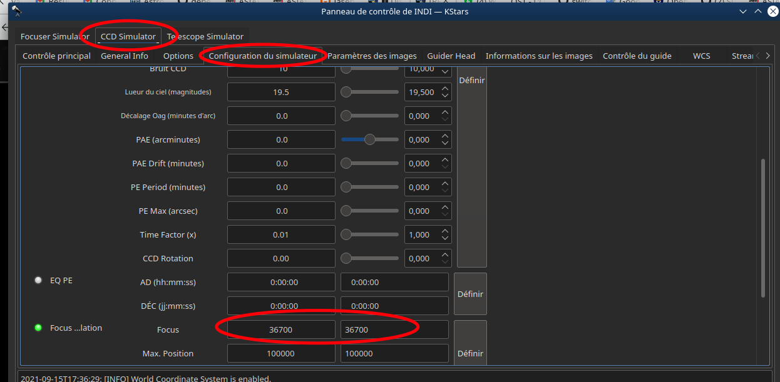Image resolution: width=780 pixels, height=382 pixels.
Task: Open the WCS tab
Action: (702, 56)
